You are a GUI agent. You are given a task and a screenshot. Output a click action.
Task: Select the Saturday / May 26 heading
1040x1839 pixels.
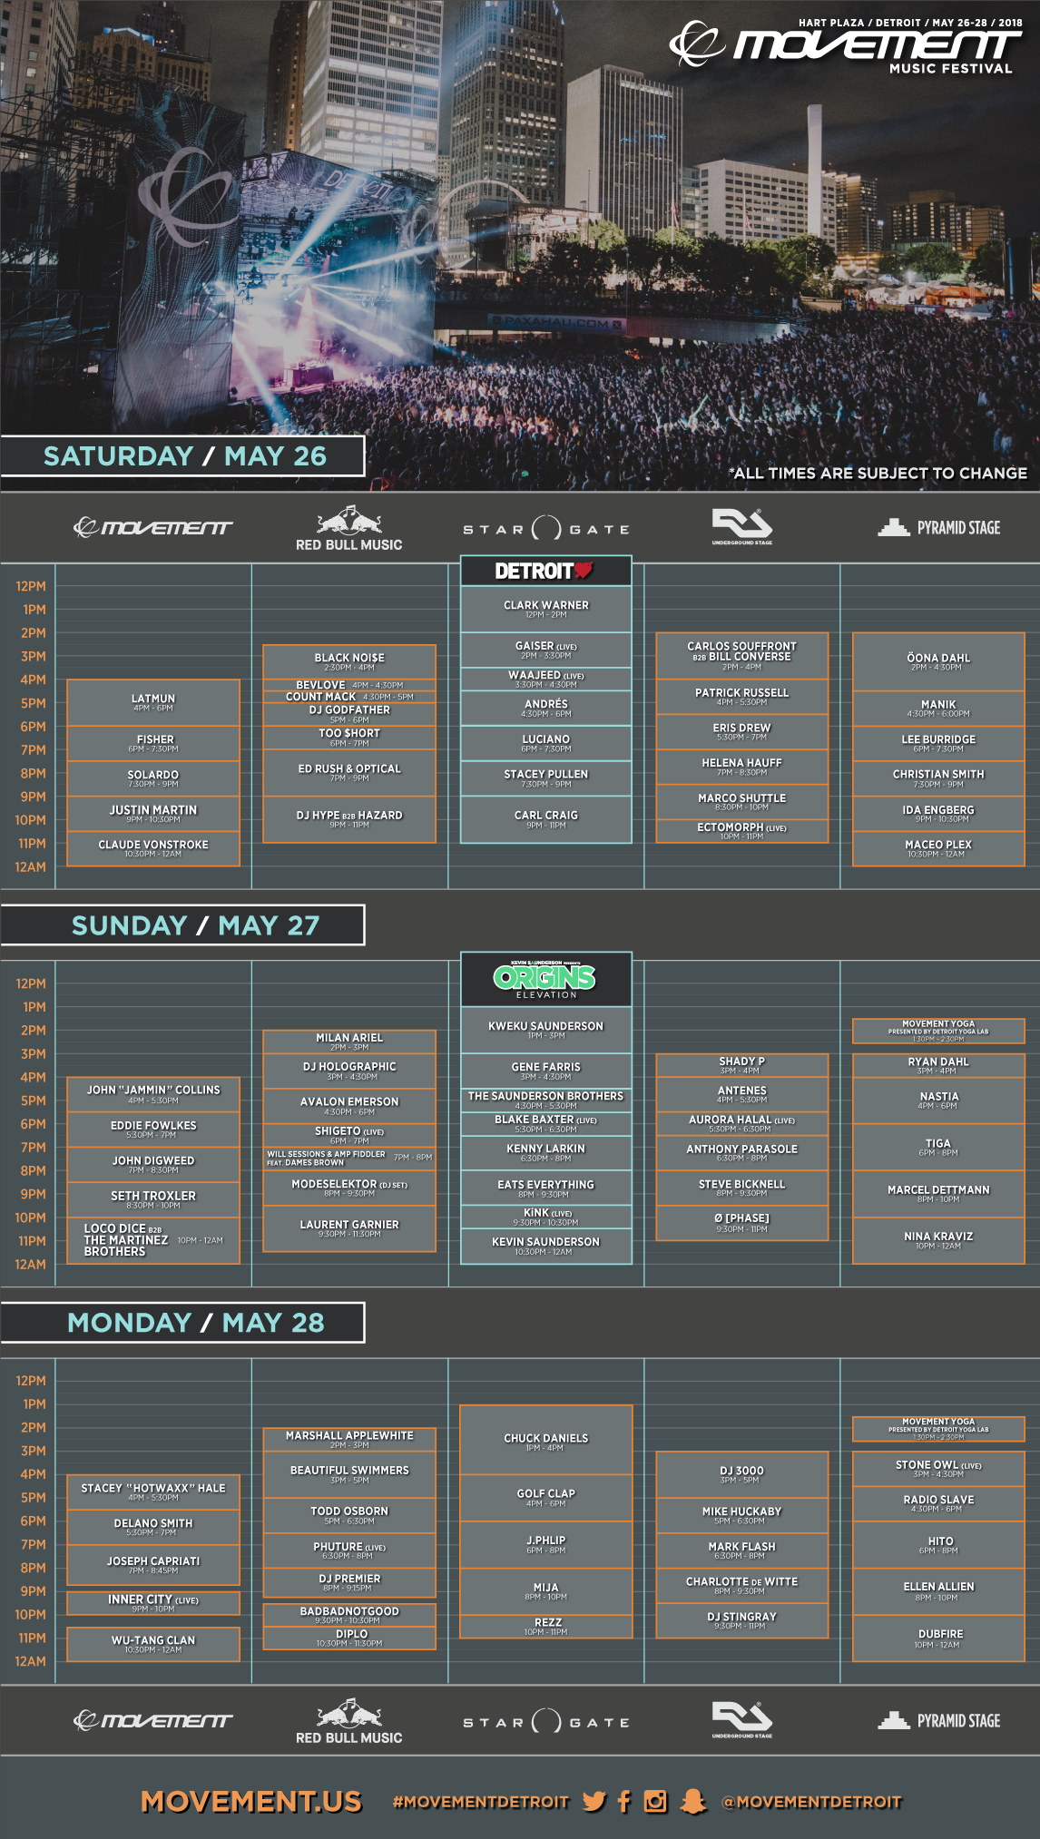coord(184,456)
